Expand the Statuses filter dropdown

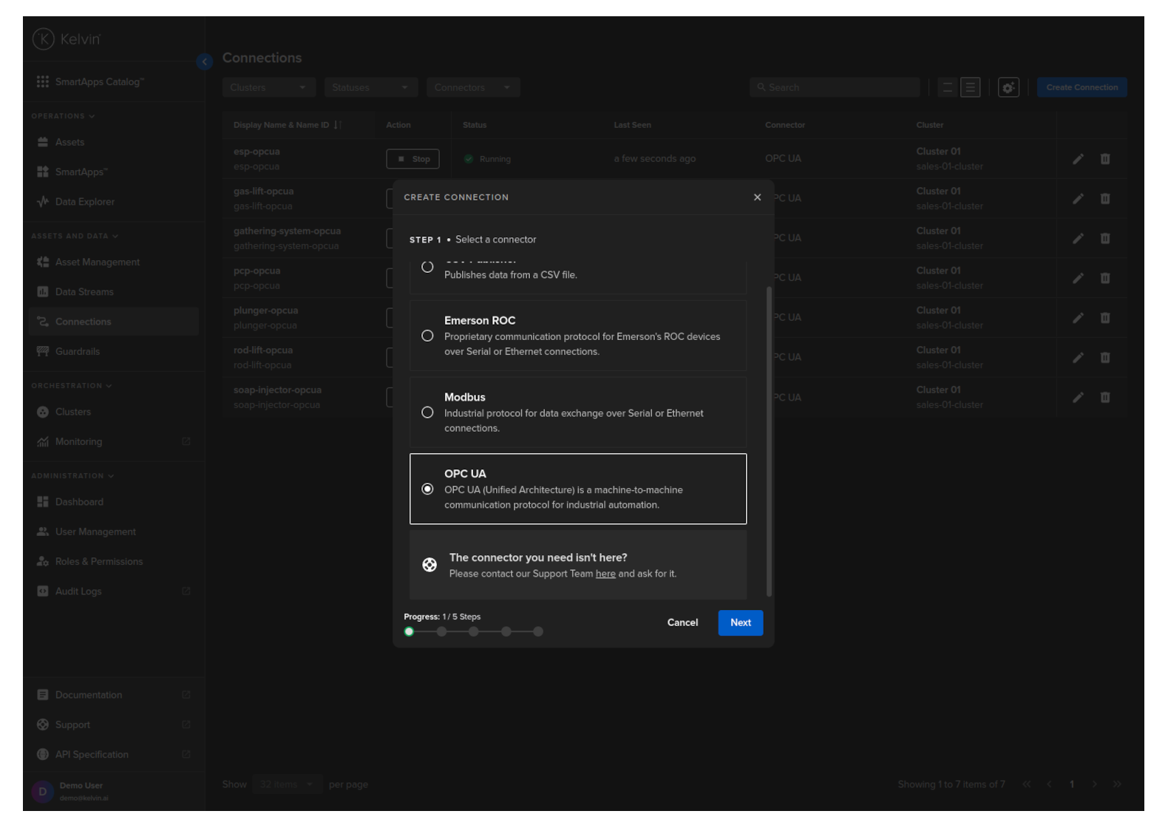(x=370, y=87)
